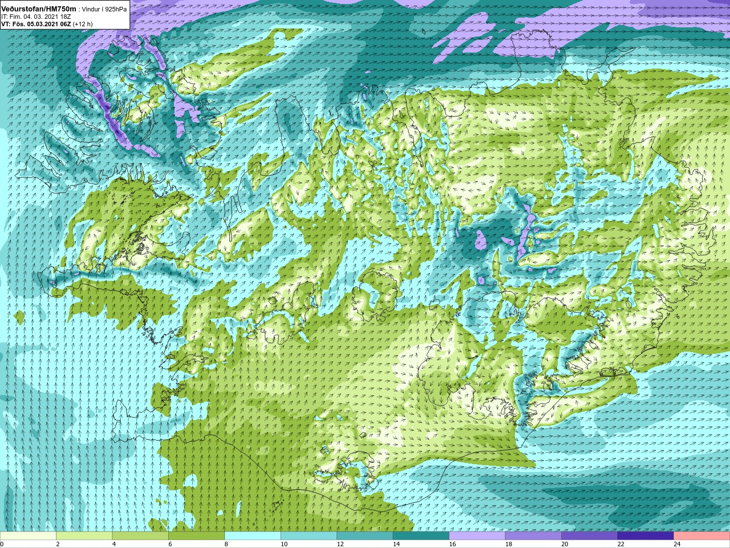Pick the light teal 10–12 legend swatch
Image resolution: width=730 pixels, height=548 pixels.
pos(309,536)
